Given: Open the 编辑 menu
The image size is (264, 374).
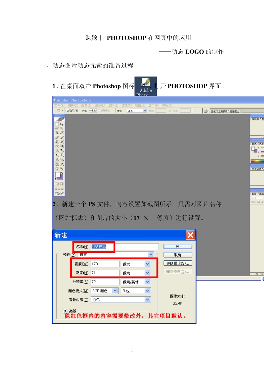Looking at the screenshot, I should 73,105.
